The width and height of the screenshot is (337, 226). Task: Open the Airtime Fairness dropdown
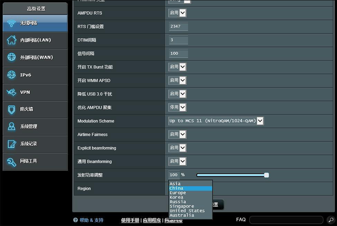coord(177,135)
